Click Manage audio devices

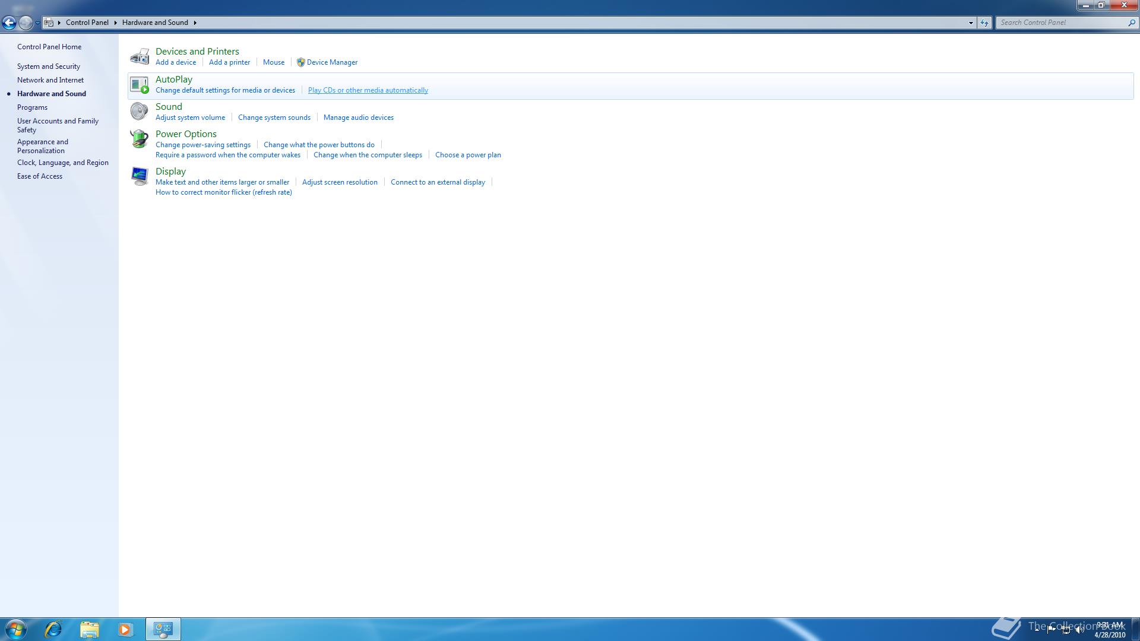(x=359, y=118)
